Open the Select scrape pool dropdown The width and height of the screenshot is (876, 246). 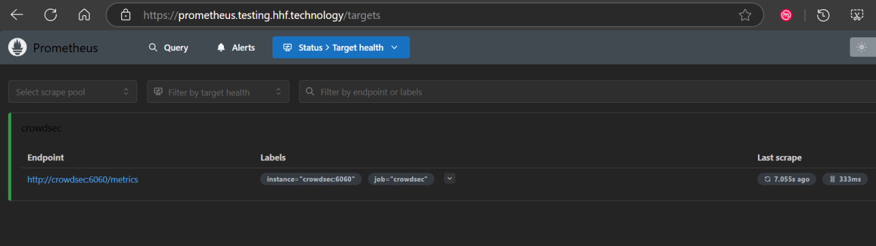(72, 92)
